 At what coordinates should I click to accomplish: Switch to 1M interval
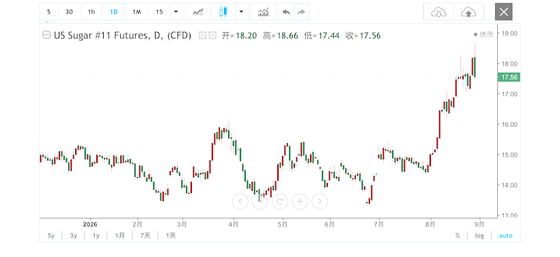[137, 12]
